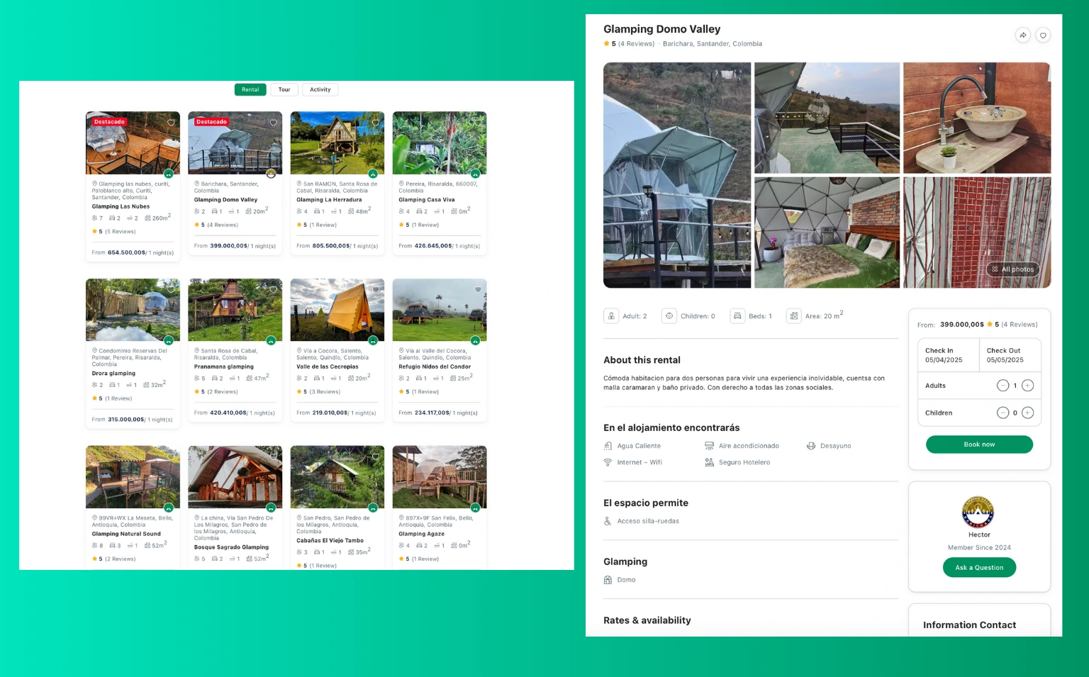The width and height of the screenshot is (1089, 677).
Task: Click Hector's host profile avatar
Action: (978, 513)
